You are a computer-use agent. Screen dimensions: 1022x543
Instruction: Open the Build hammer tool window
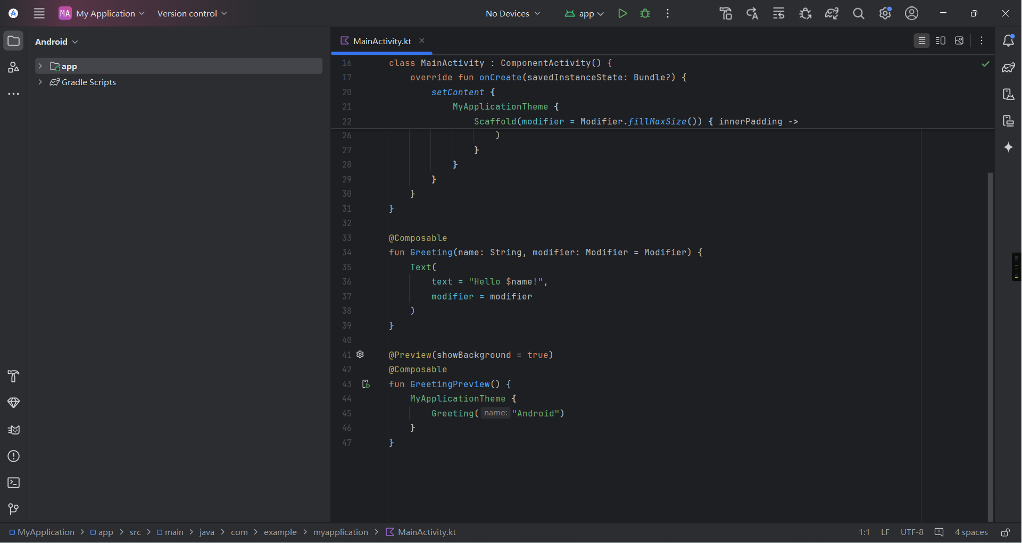pos(14,377)
